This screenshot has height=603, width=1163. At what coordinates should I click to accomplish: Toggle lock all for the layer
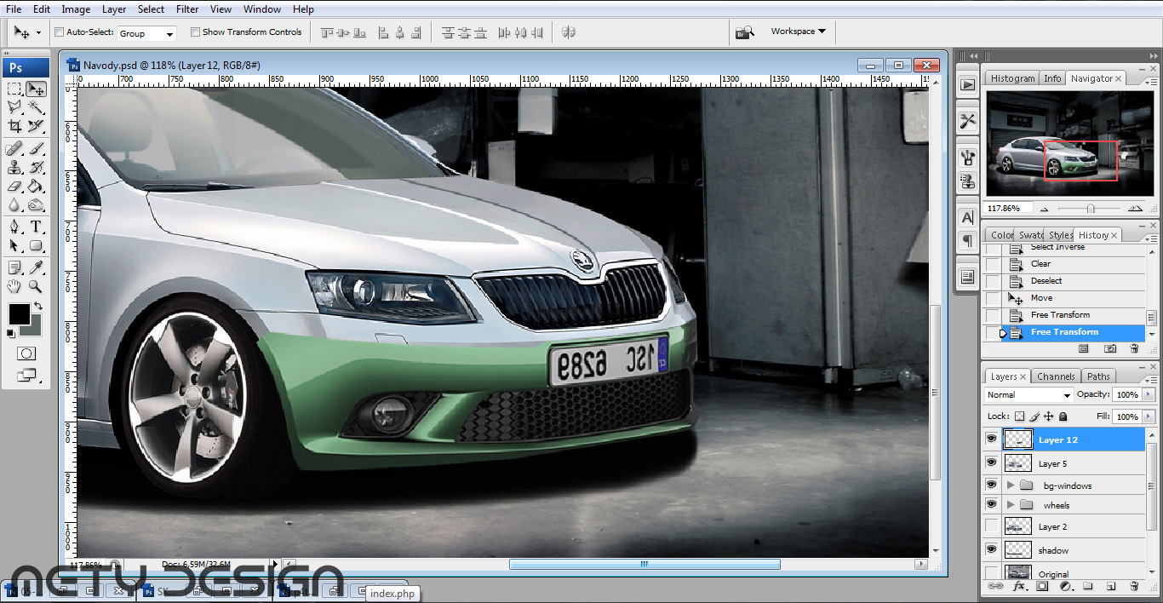point(1063,416)
